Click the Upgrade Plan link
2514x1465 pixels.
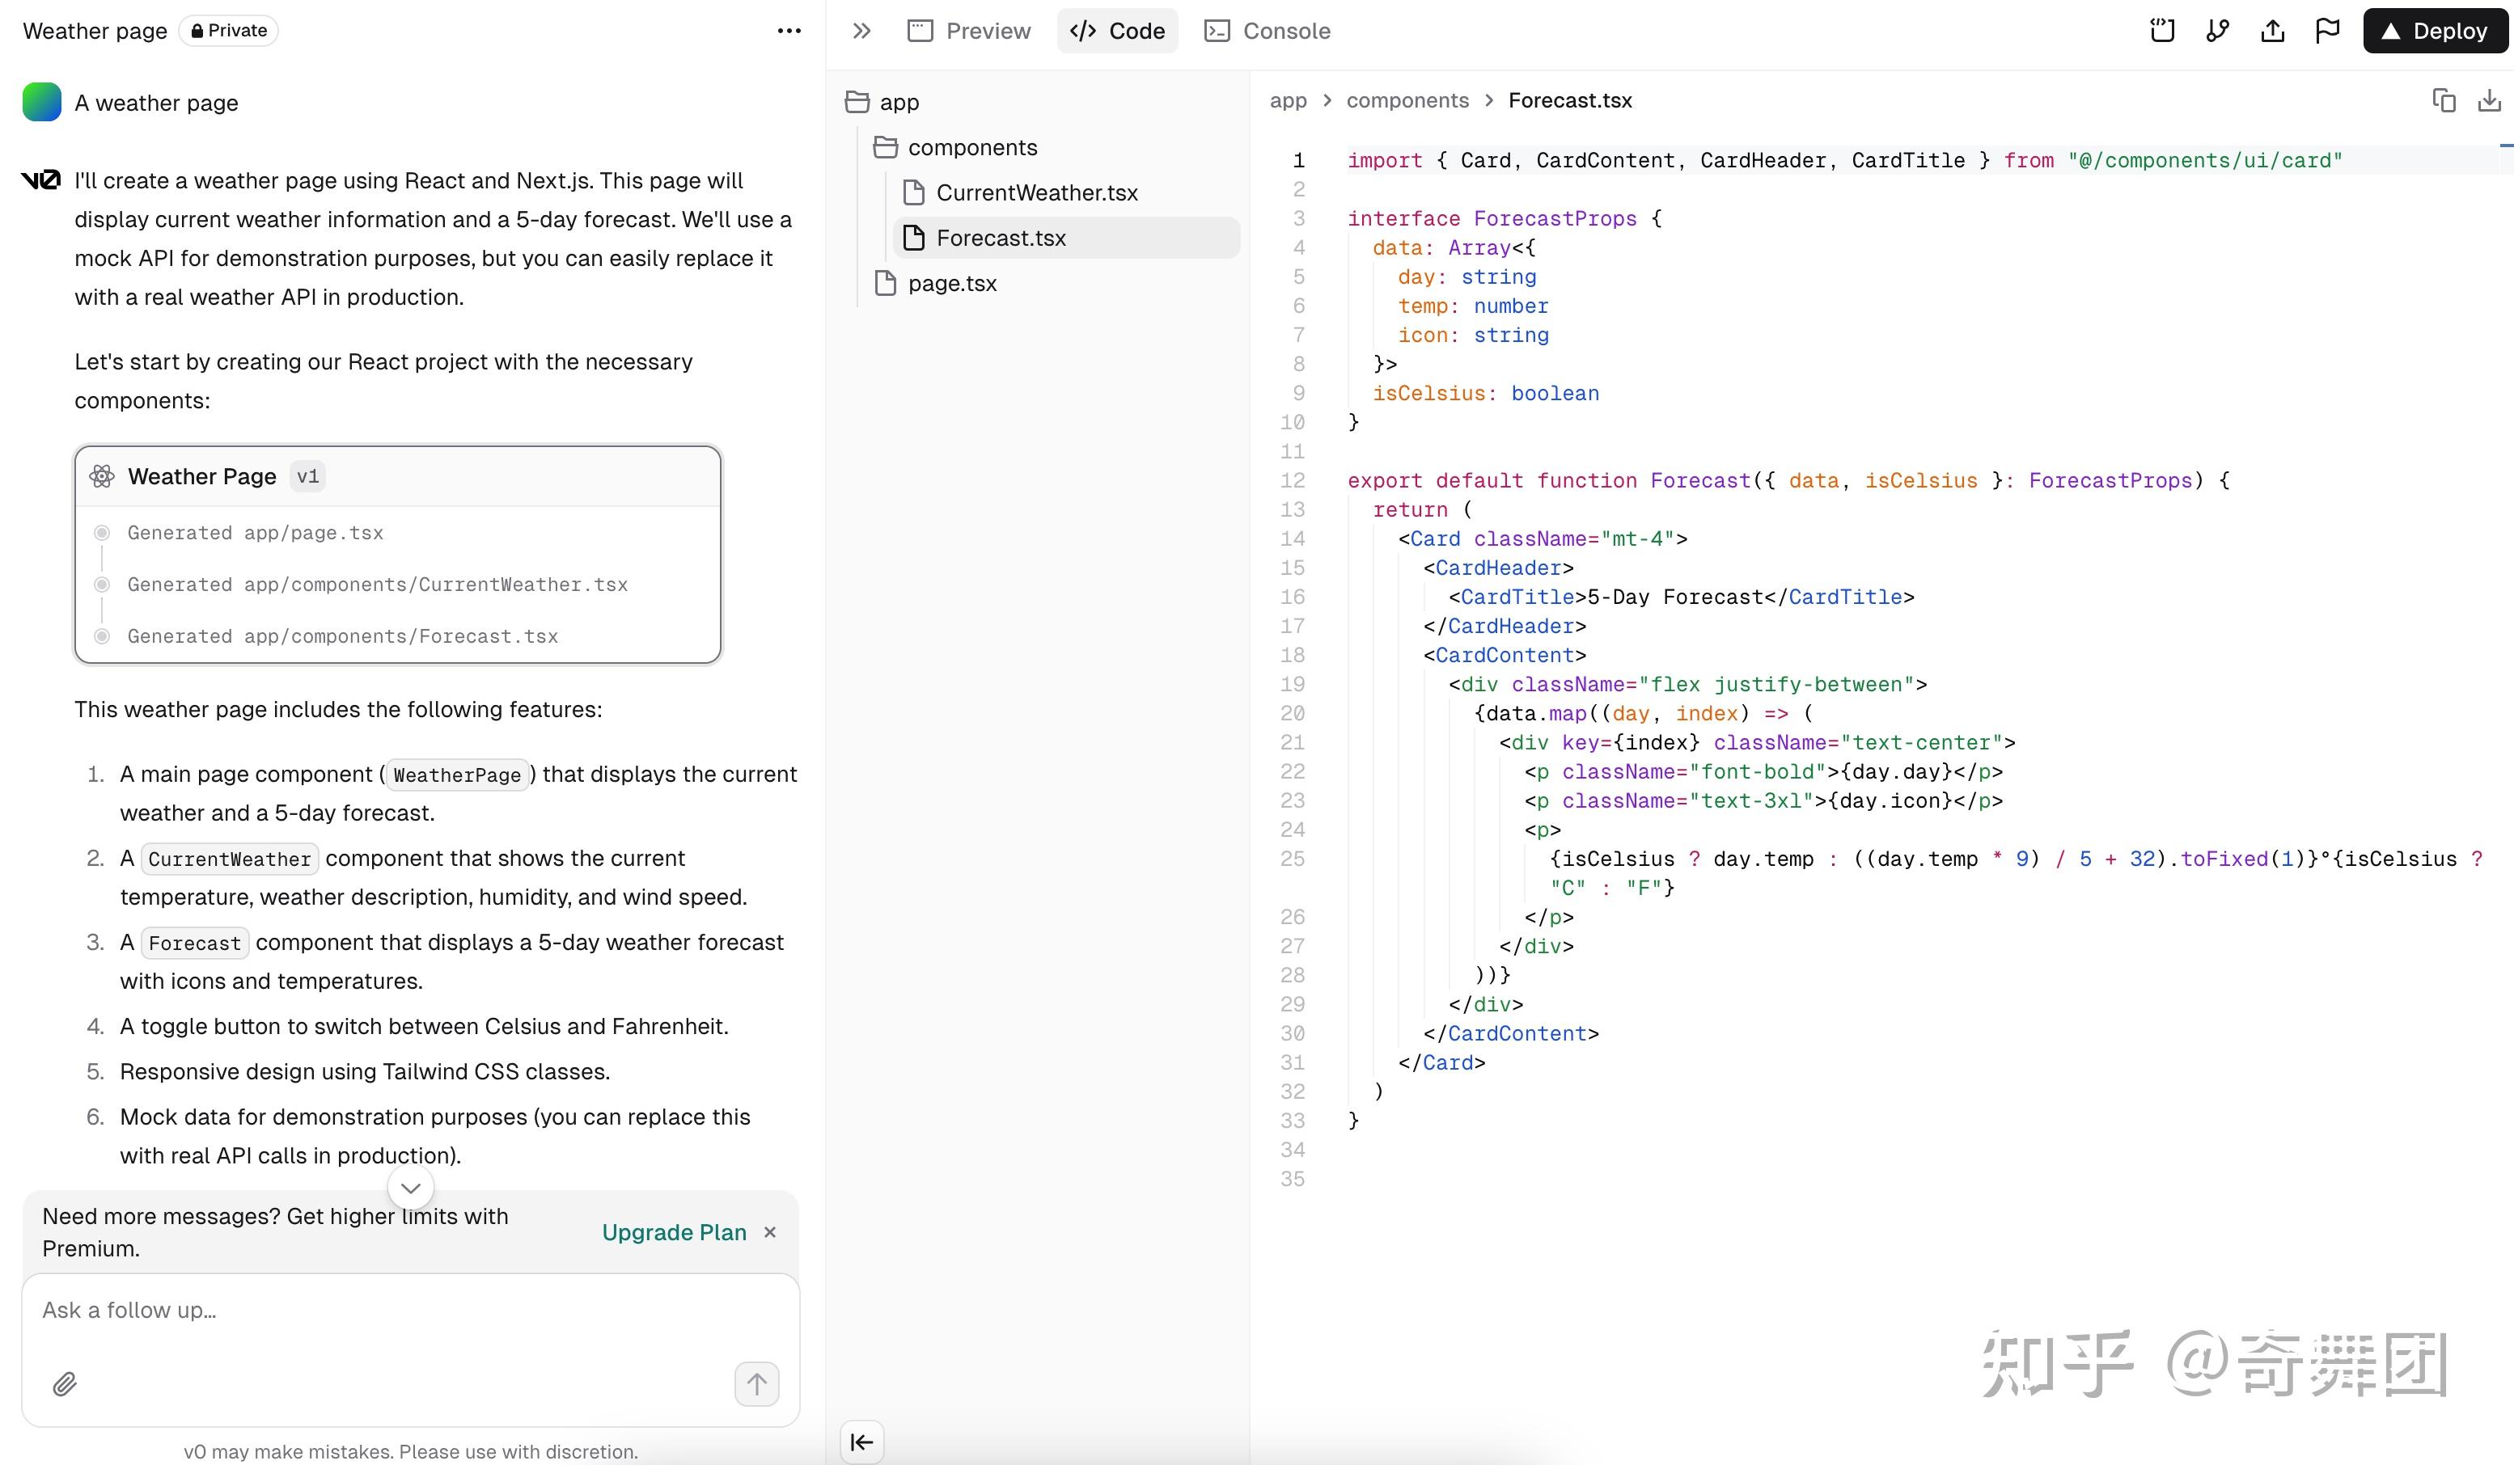(x=673, y=1231)
